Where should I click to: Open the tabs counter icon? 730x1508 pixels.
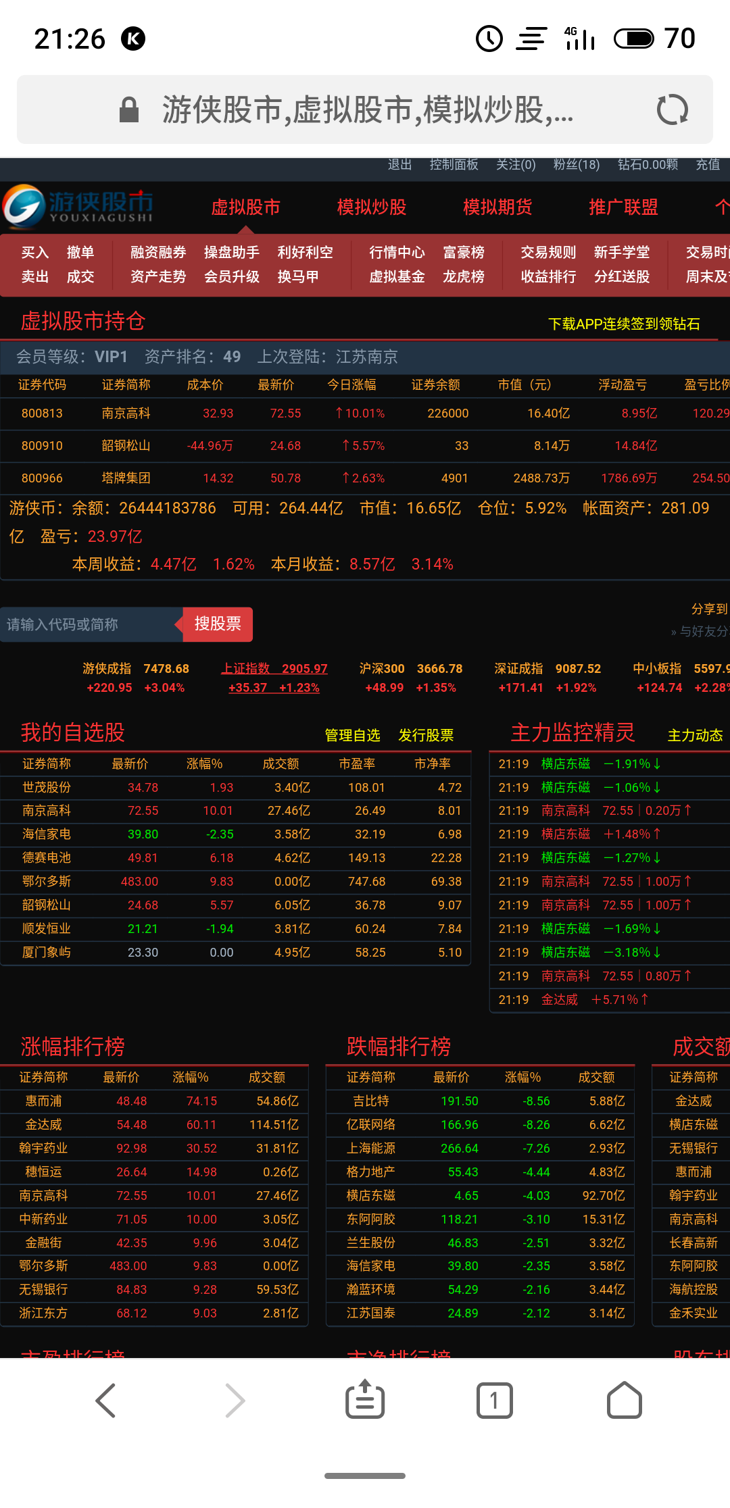coord(495,1400)
